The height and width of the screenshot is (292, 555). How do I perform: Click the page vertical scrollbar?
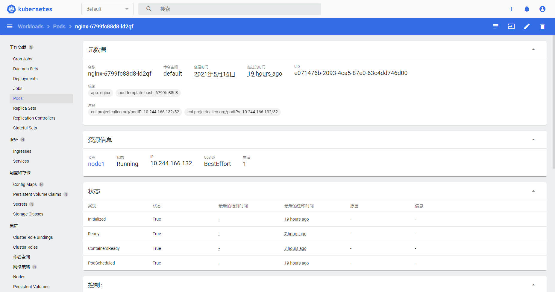(x=554, y=102)
